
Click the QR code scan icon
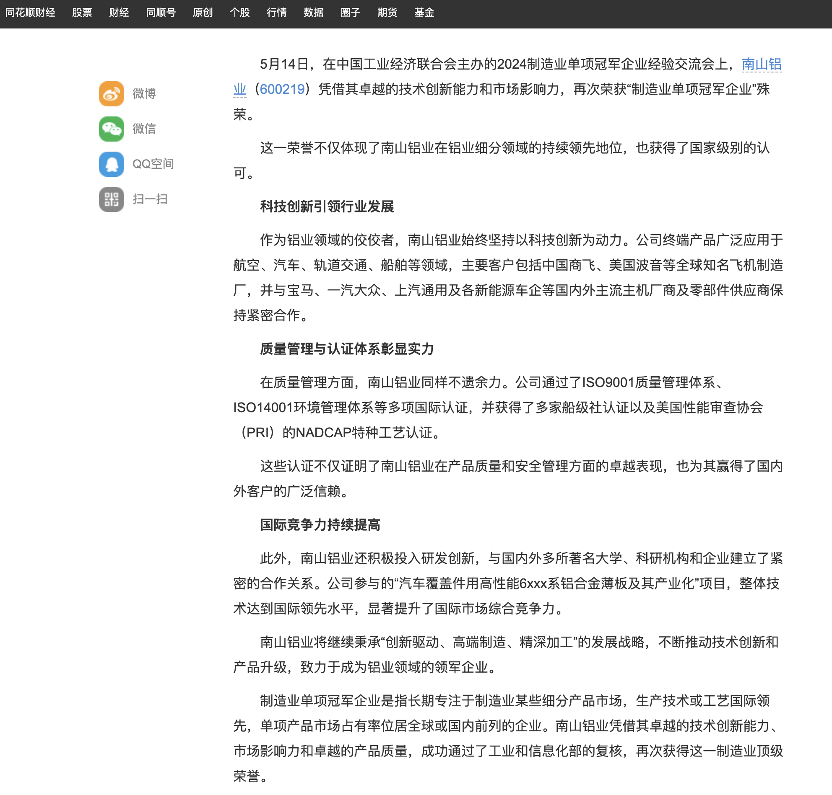(x=111, y=199)
